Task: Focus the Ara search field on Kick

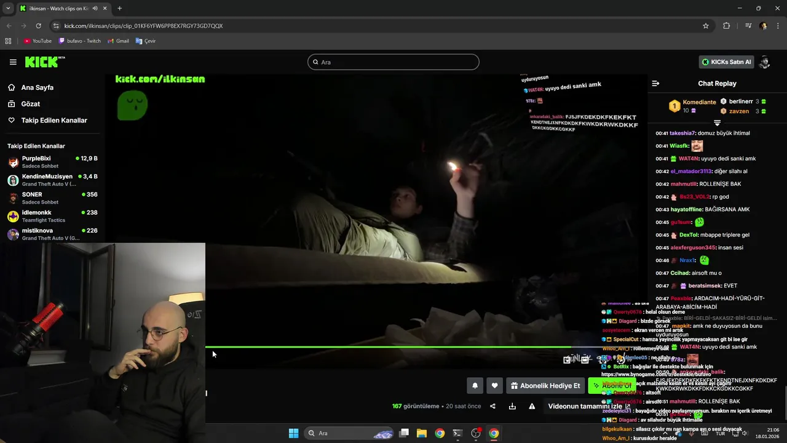Action: click(x=393, y=62)
